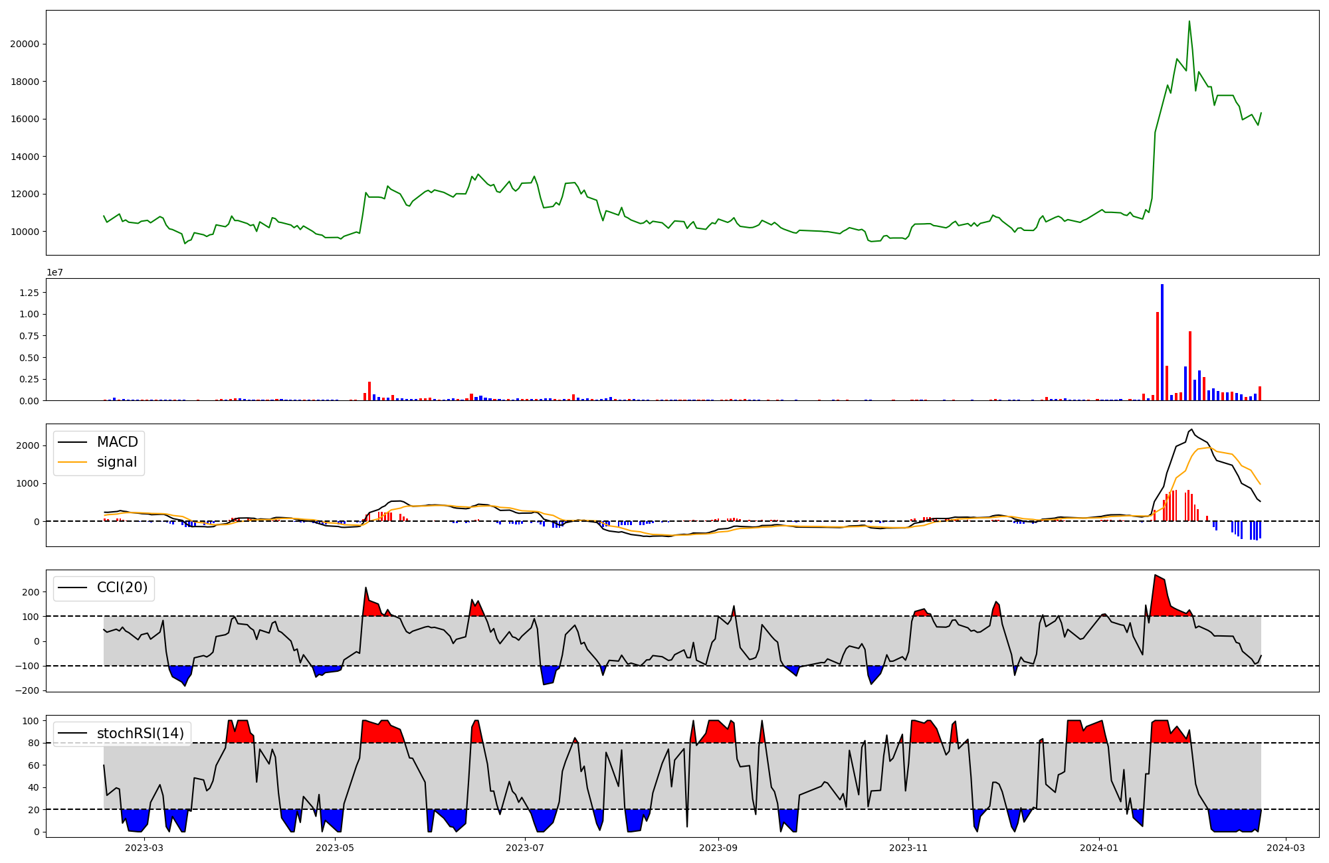
Task: Click the 2024-03 date tick label
Action: point(1286,848)
